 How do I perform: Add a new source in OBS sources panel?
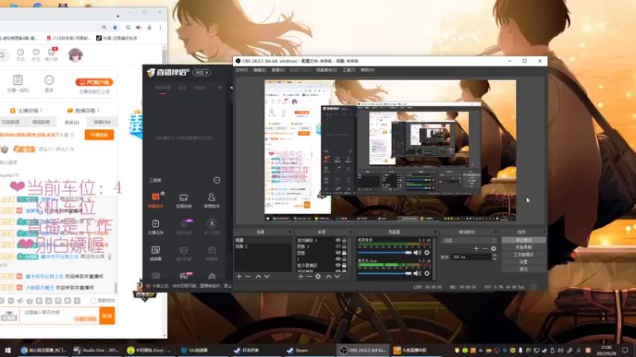[x=301, y=276]
